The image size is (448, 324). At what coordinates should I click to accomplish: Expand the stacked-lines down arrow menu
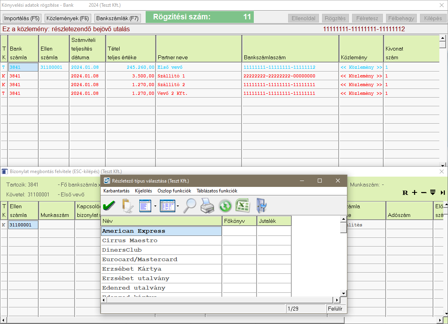[433, 193]
